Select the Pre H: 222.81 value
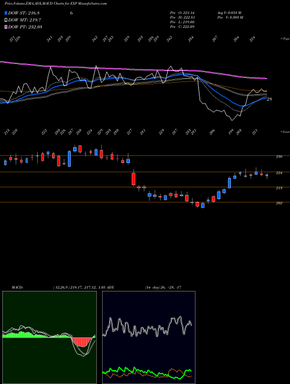Viewport: 290px width, 384px height. (182, 17)
